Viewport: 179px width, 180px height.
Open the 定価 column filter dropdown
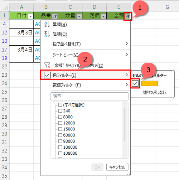point(103,16)
